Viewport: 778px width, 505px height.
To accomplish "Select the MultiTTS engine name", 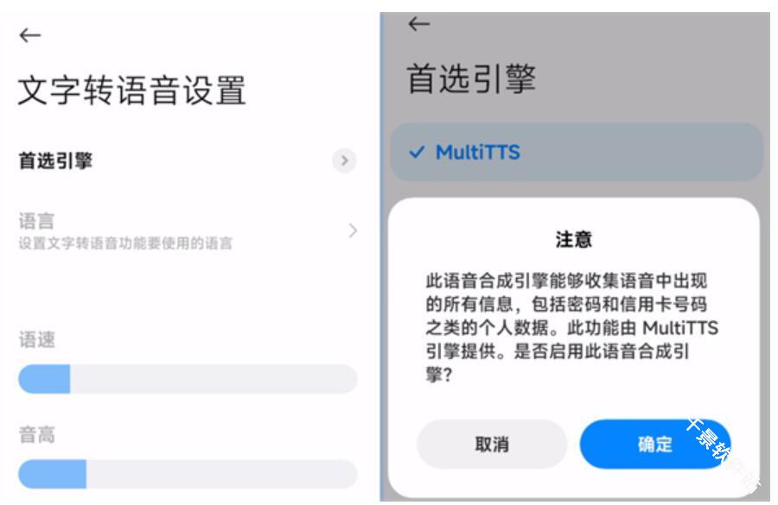I will tap(478, 152).
